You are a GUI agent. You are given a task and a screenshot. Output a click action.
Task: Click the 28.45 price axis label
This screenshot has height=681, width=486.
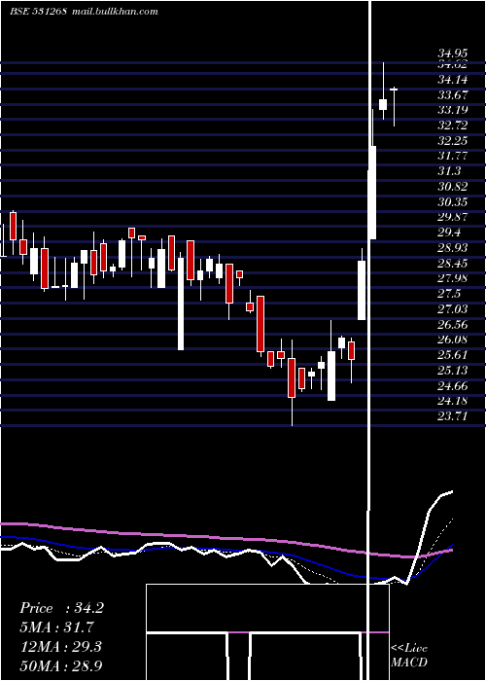tap(453, 264)
